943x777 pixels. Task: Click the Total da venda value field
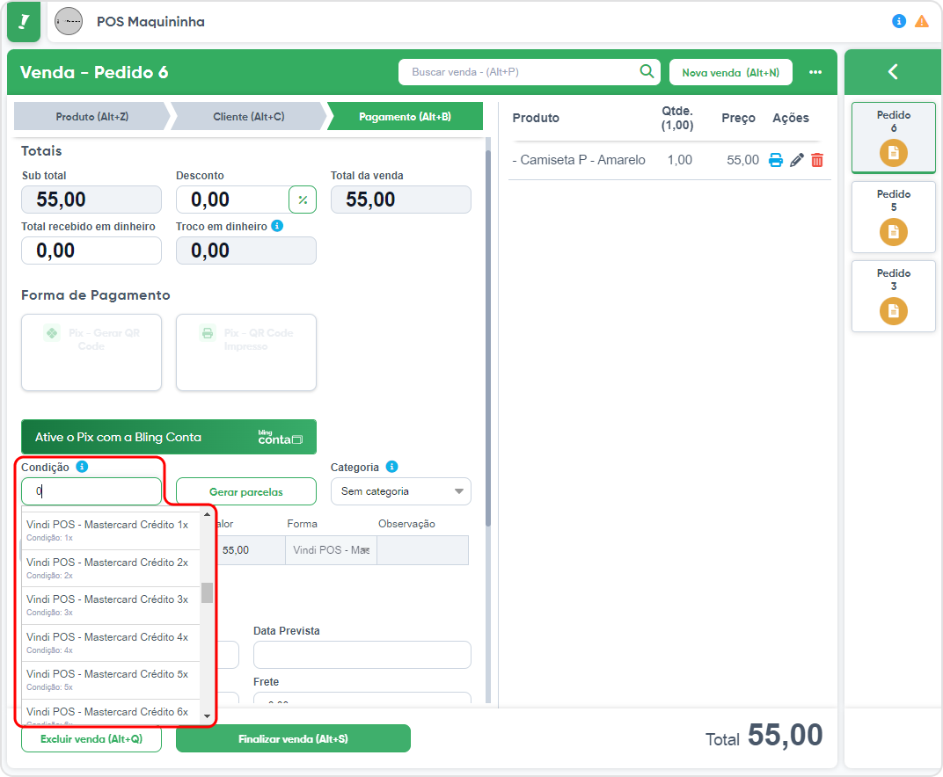401,200
